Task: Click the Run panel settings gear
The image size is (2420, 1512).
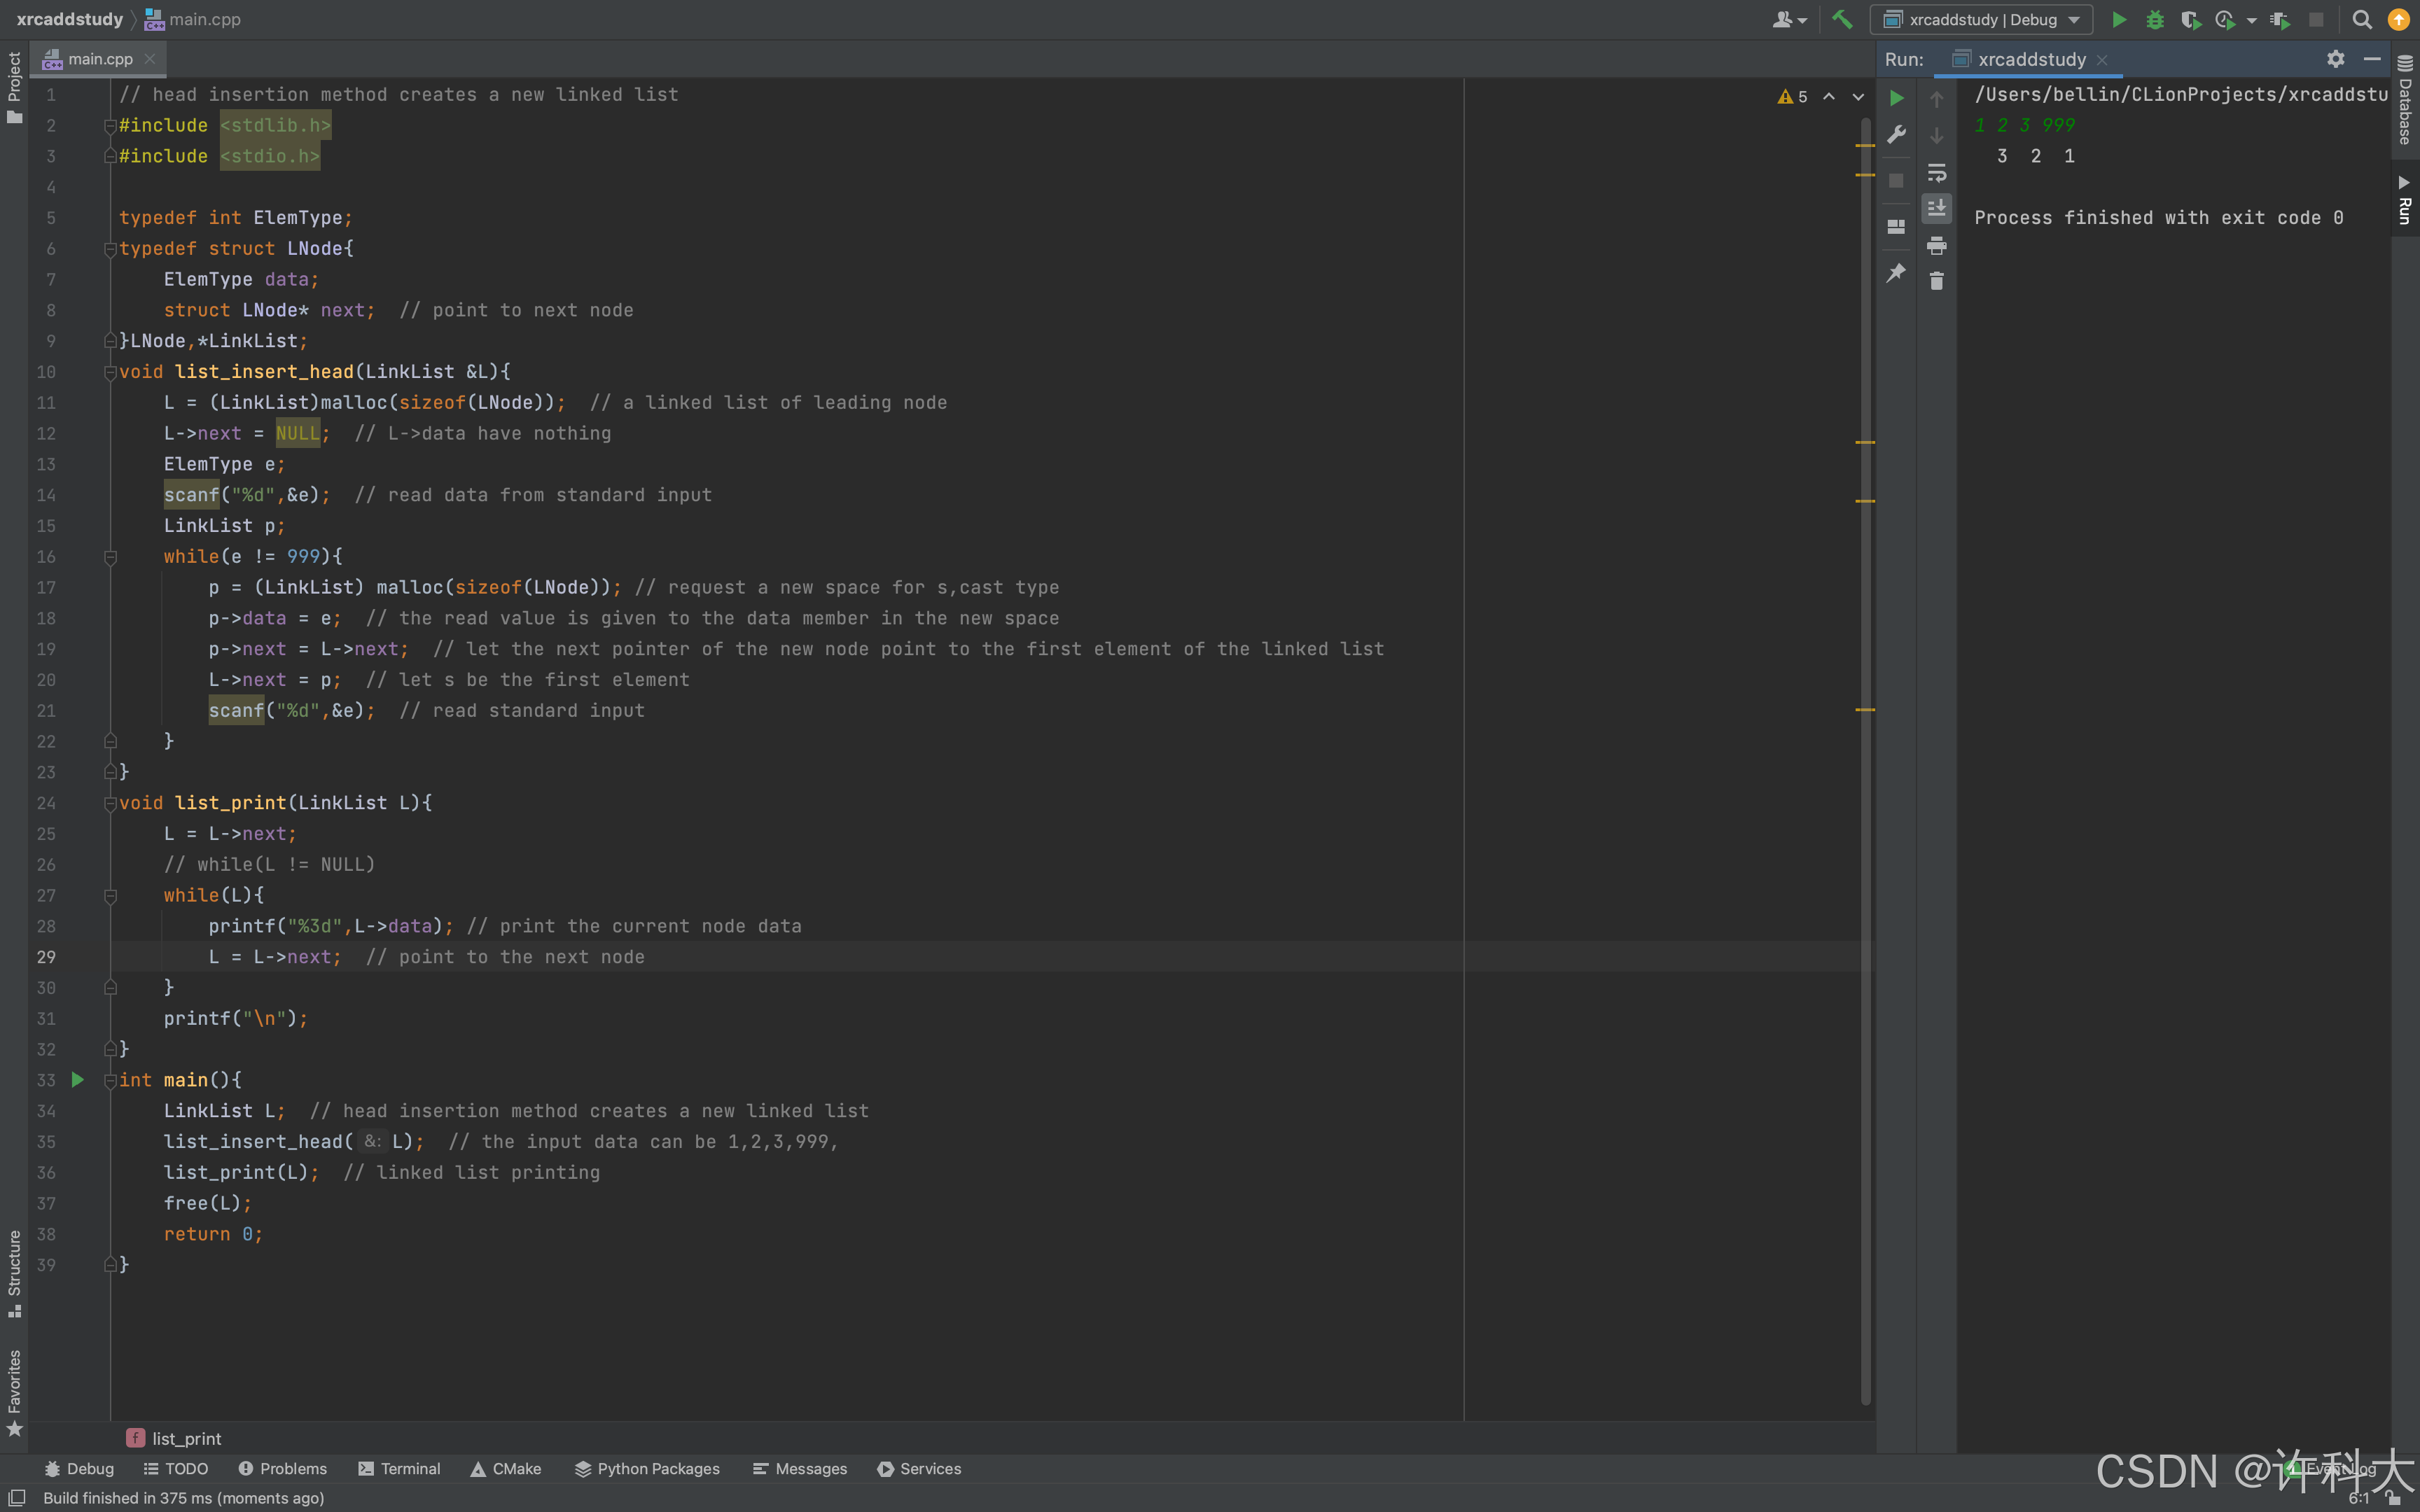Action: (x=2335, y=59)
